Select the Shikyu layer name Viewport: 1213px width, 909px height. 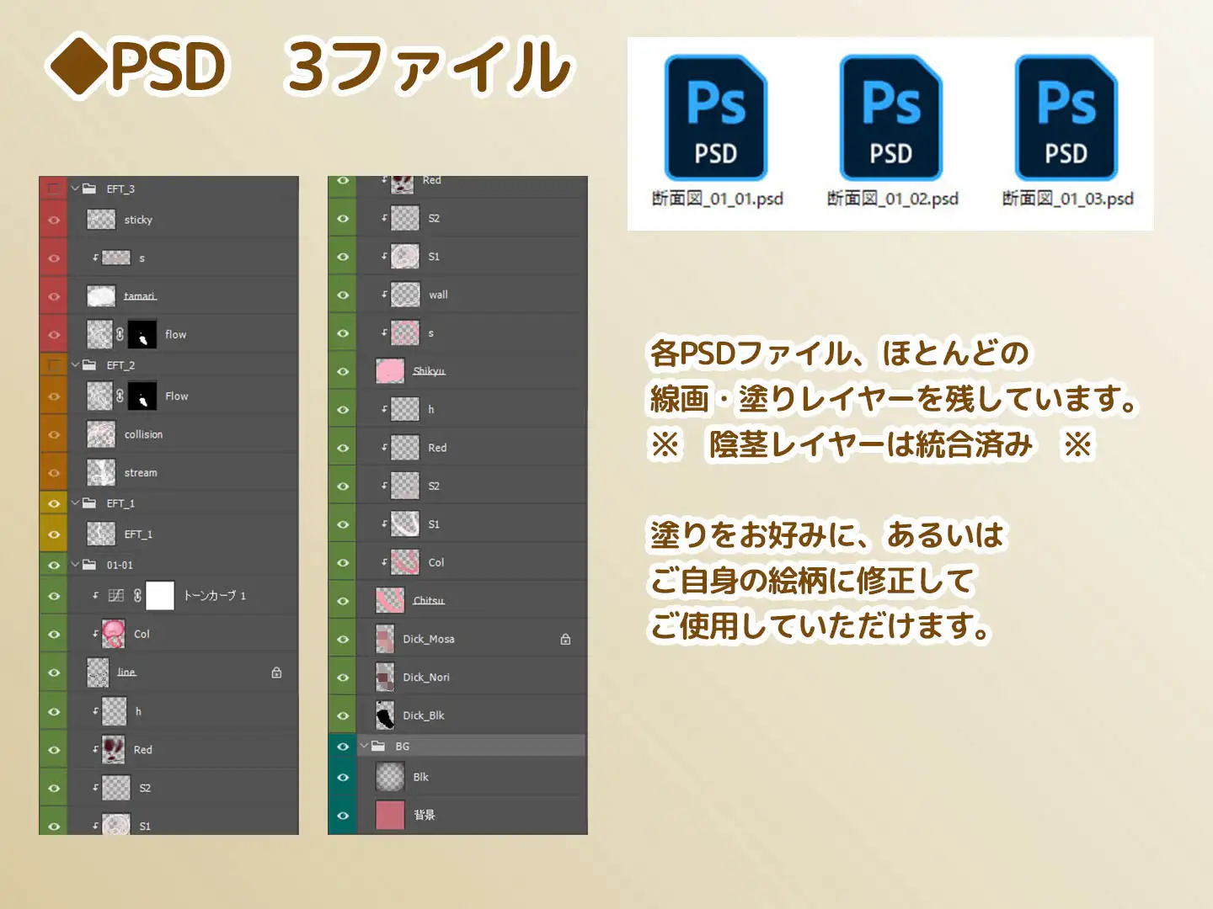click(429, 371)
